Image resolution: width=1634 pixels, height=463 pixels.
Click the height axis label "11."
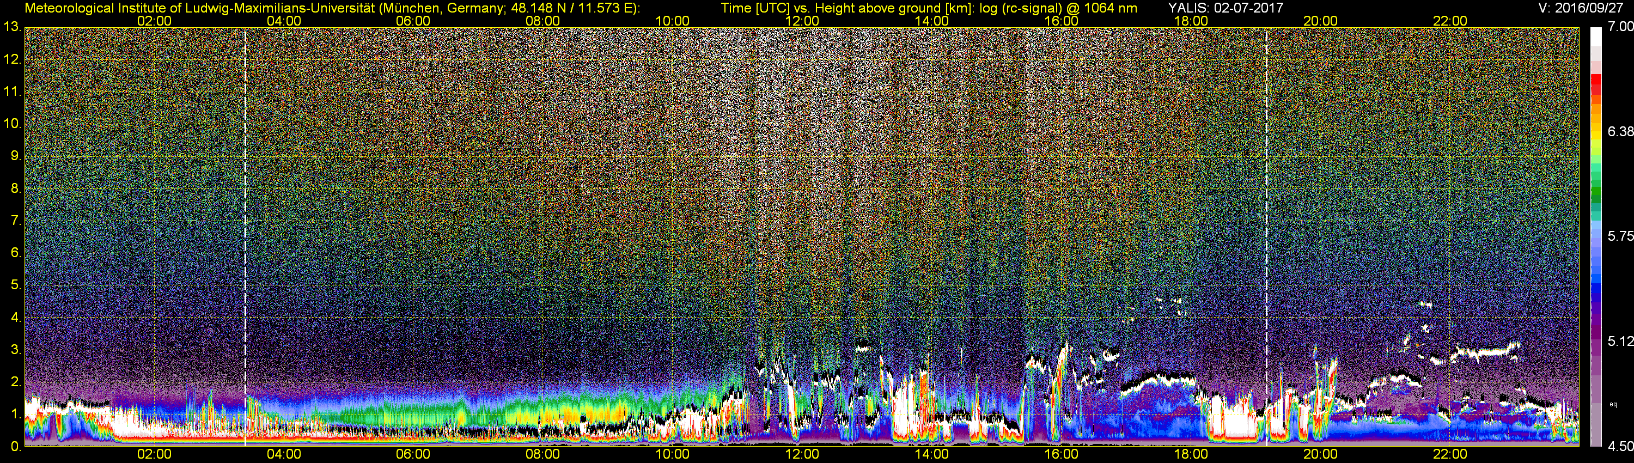coord(12,92)
